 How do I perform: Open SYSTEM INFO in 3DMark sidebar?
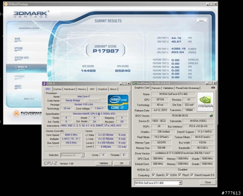[x=22, y=58]
